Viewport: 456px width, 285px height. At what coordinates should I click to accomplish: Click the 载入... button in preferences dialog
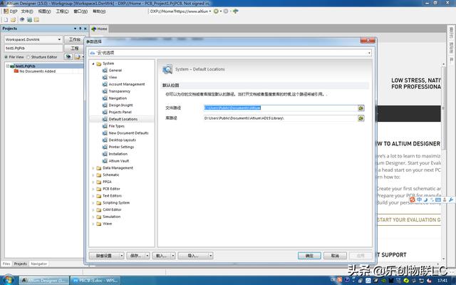[x=162, y=256]
